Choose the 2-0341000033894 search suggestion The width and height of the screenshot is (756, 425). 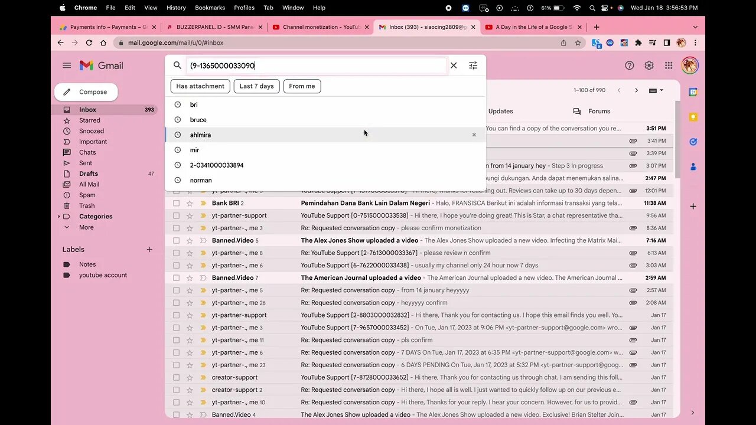[x=325, y=165]
